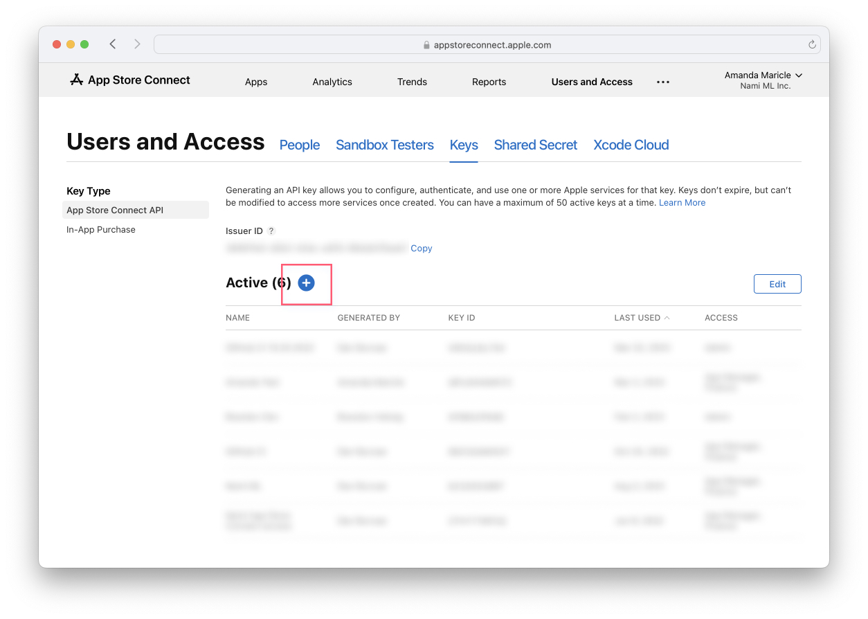
Task: Switch to the Sandbox Testers tab
Action: click(x=385, y=145)
